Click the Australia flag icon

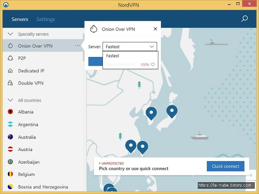coord(10,137)
